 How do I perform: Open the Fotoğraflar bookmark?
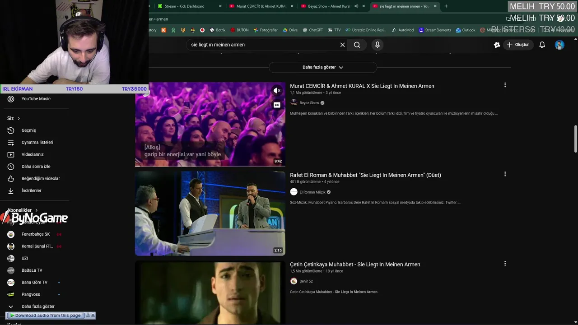coord(266,30)
